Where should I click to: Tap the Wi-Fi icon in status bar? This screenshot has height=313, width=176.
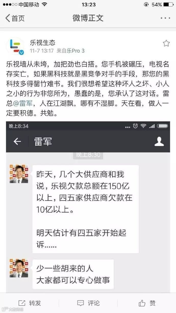pyautogui.click(x=44, y=5)
